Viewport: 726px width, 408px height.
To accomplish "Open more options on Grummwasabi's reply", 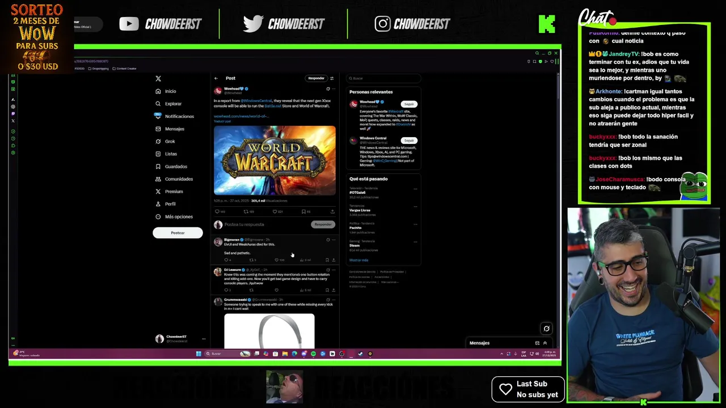I will point(334,300).
